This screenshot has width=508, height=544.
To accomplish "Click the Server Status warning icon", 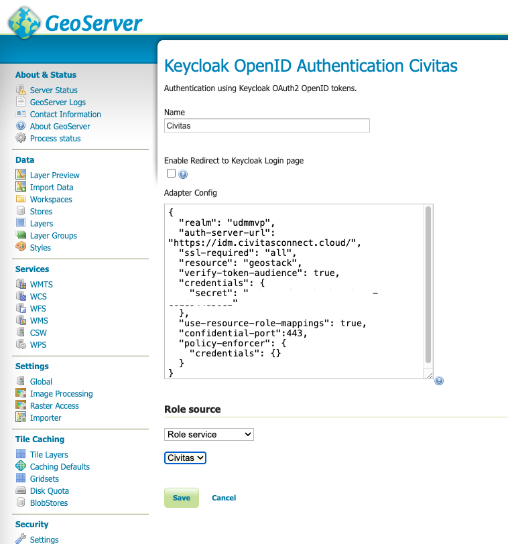I will coord(21,90).
